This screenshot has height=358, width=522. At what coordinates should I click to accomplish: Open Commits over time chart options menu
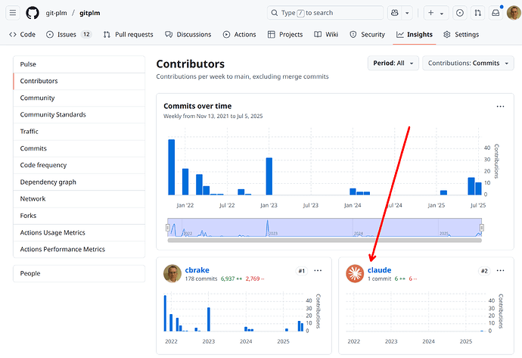(x=500, y=107)
